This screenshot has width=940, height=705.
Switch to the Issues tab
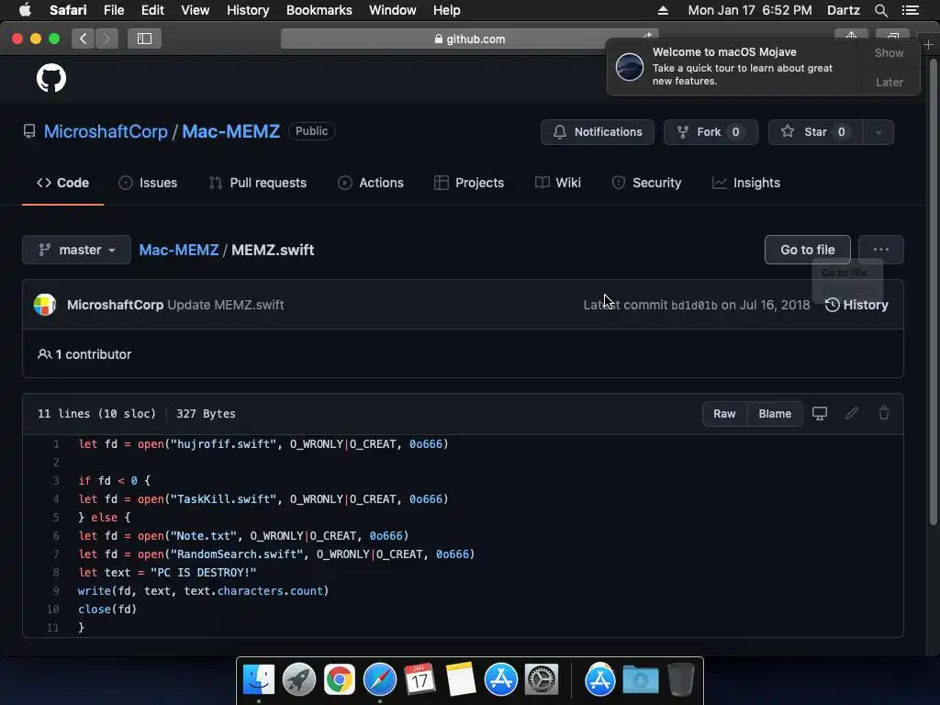point(148,183)
